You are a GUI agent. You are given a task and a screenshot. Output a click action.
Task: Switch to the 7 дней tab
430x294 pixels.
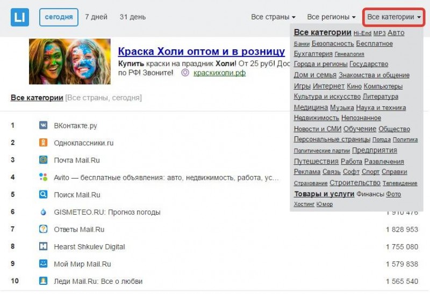point(96,17)
